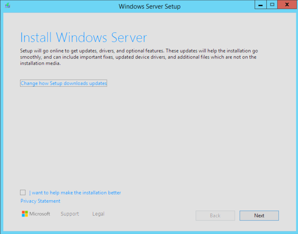The image size is (298, 234).
Task: Click description line starting 'Setup will go online'
Action: (139, 51)
